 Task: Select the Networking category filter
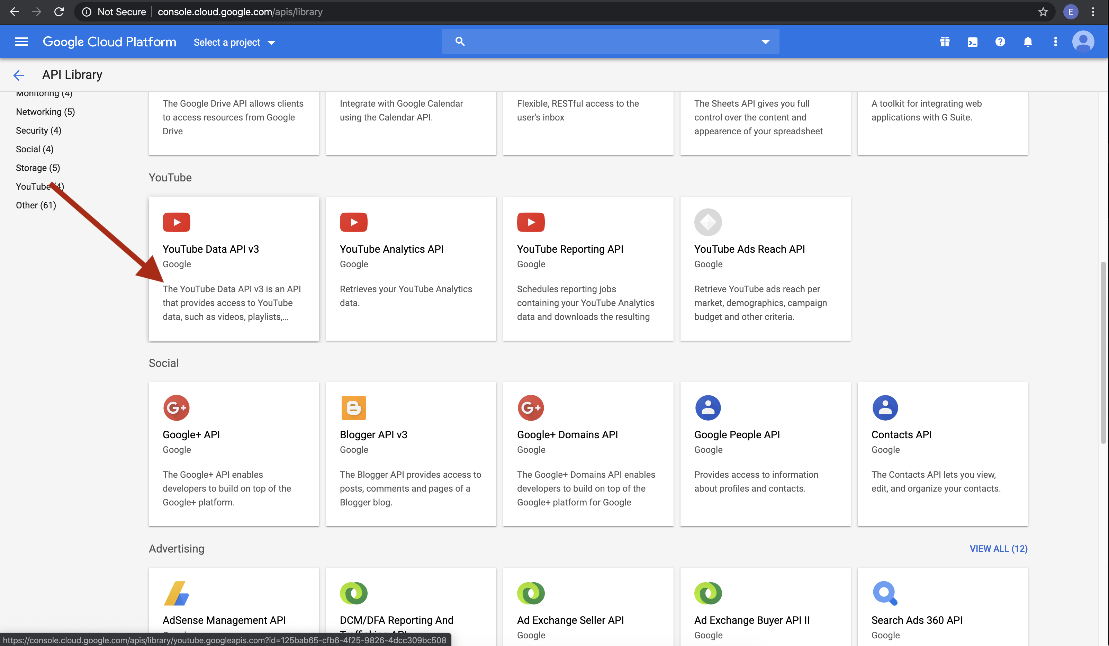[x=45, y=112]
